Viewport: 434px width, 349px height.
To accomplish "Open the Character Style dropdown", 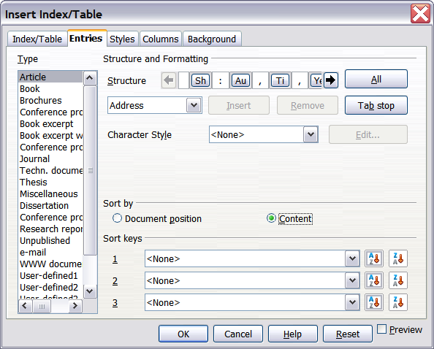I will (311, 134).
